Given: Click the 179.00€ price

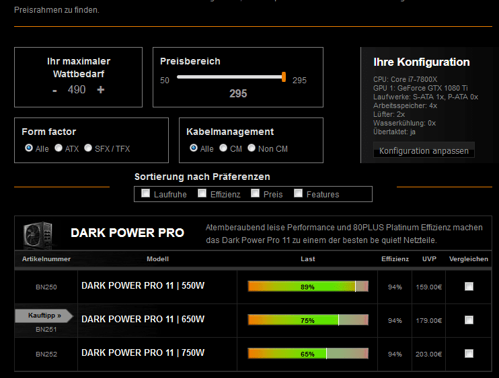Looking at the screenshot, I should 428,320.
